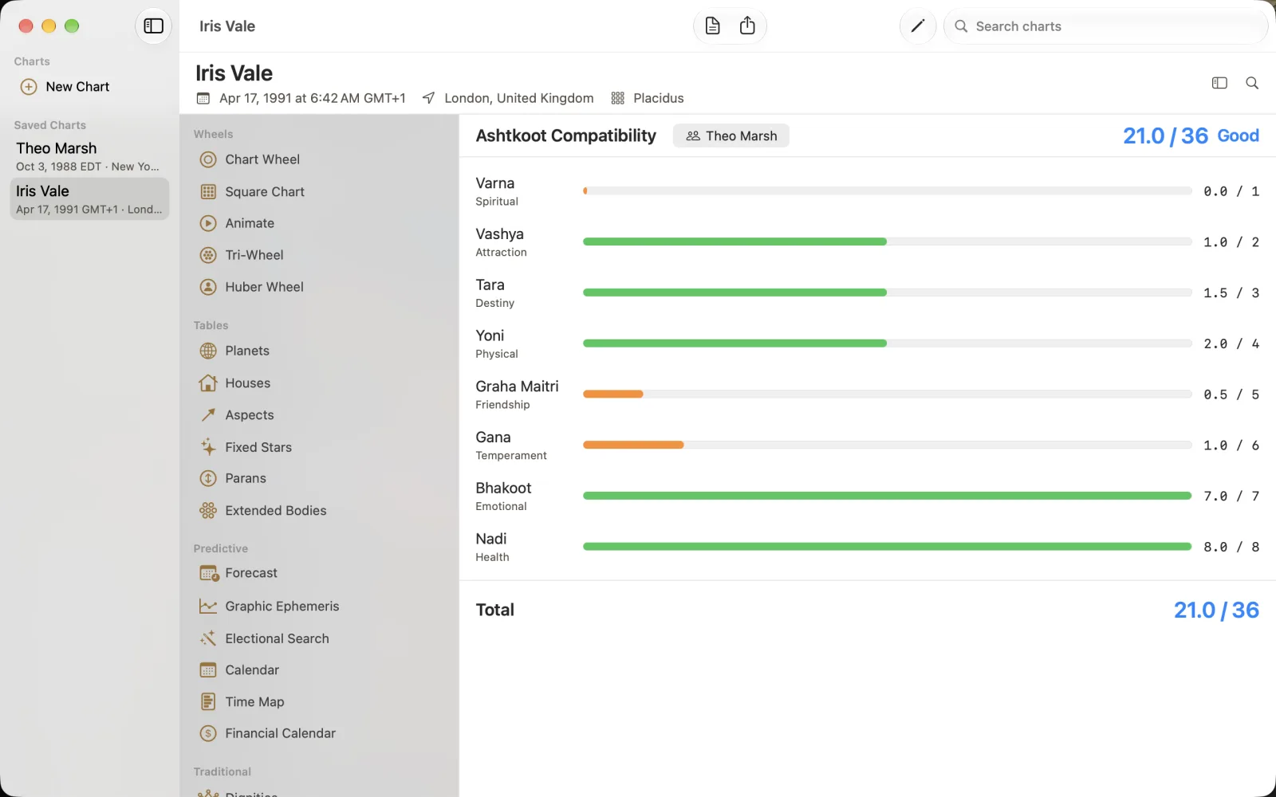1276x797 pixels.
Task: Click the Financial Calendar dollar icon
Action: click(x=208, y=733)
